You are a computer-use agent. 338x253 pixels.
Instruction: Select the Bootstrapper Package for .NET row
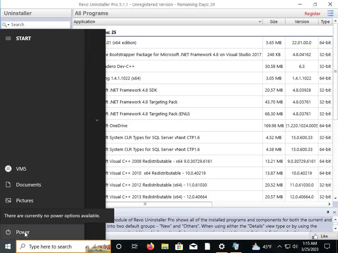[x=219, y=54]
